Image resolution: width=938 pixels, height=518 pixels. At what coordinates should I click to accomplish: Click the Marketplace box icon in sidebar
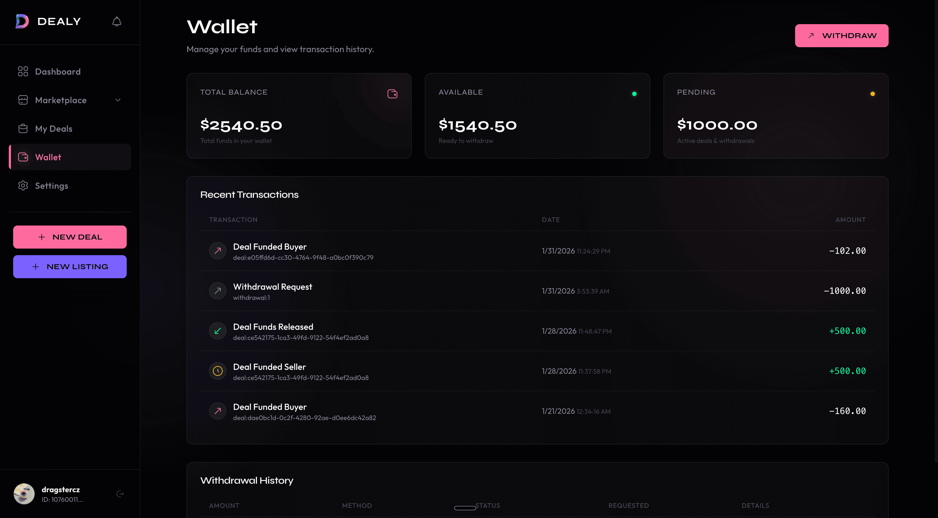pyautogui.click(x=22, y=100)
